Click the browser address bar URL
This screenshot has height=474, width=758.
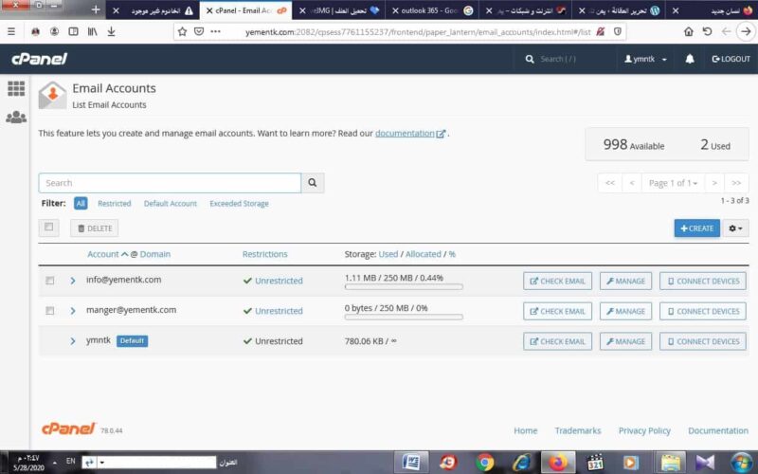[418, 32]
